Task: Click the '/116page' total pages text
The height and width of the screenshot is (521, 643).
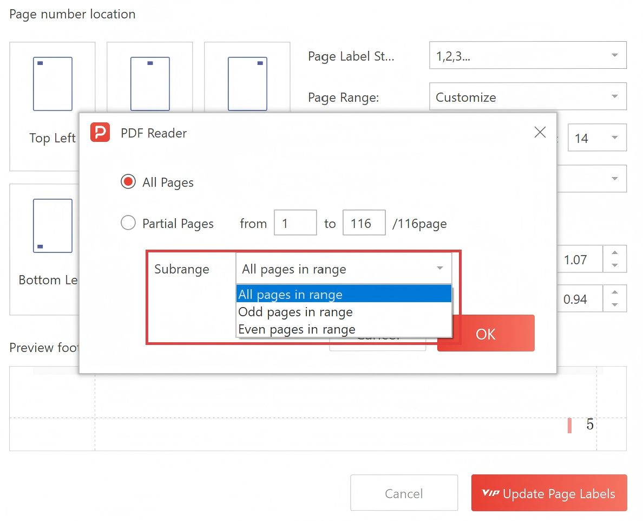Action: tap(419, 224)
